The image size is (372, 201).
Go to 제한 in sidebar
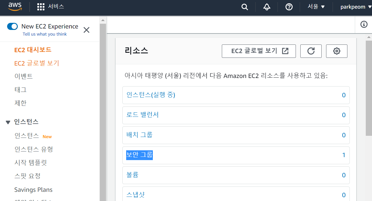click(20, 103)
